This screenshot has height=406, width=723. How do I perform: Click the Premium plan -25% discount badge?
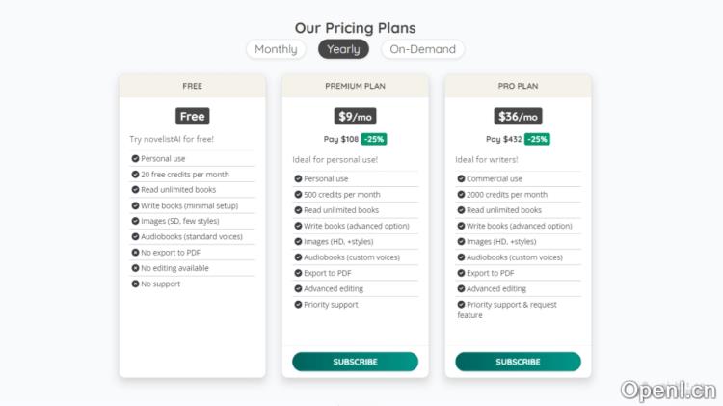tap(374, 139)
